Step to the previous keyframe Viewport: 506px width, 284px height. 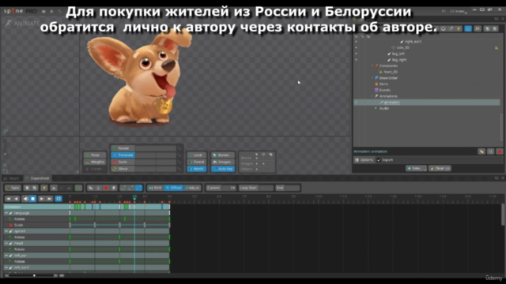(x=16, y=199)
